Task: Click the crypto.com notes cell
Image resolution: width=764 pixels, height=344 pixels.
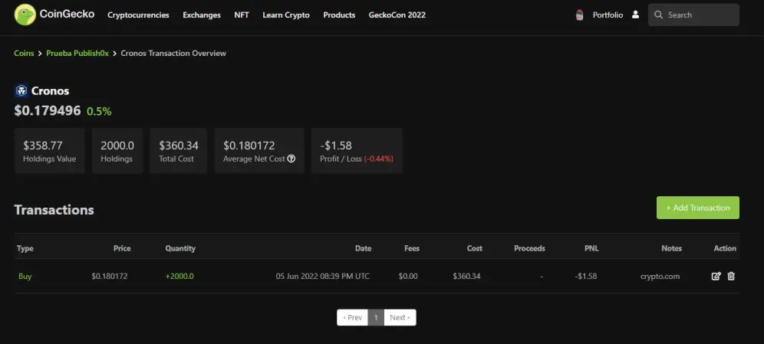Action: pyautogui.click(x=660, y=277)
